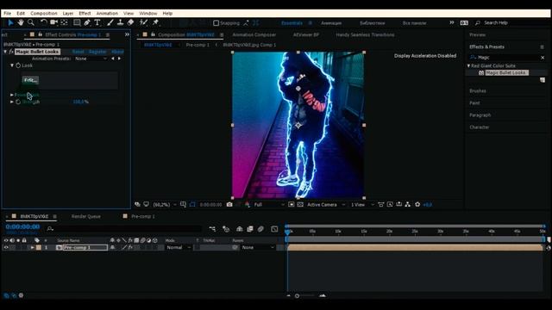The height and width of the screenshot is (310, 552).
Task: Open the File menu
Action: [8, 14]
